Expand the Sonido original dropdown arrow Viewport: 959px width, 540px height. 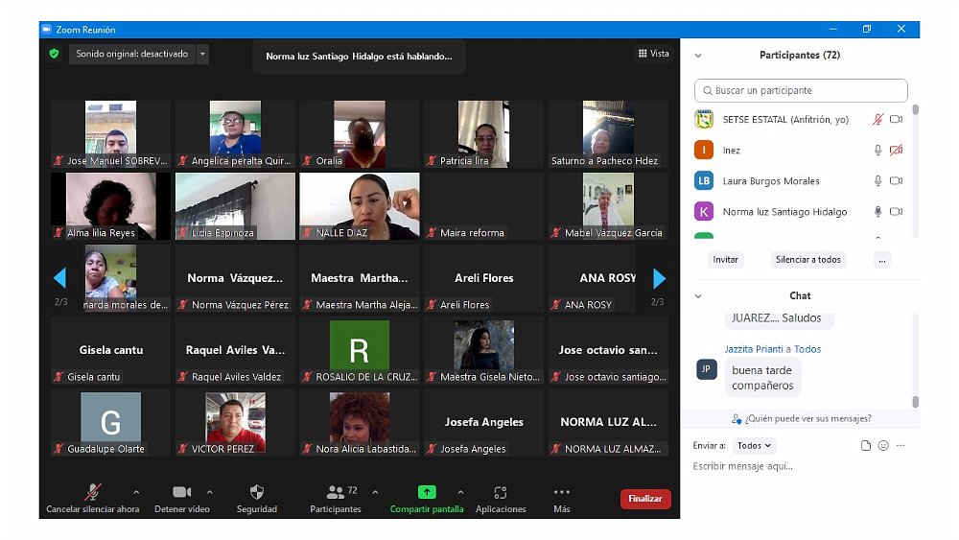click(202, 55)
